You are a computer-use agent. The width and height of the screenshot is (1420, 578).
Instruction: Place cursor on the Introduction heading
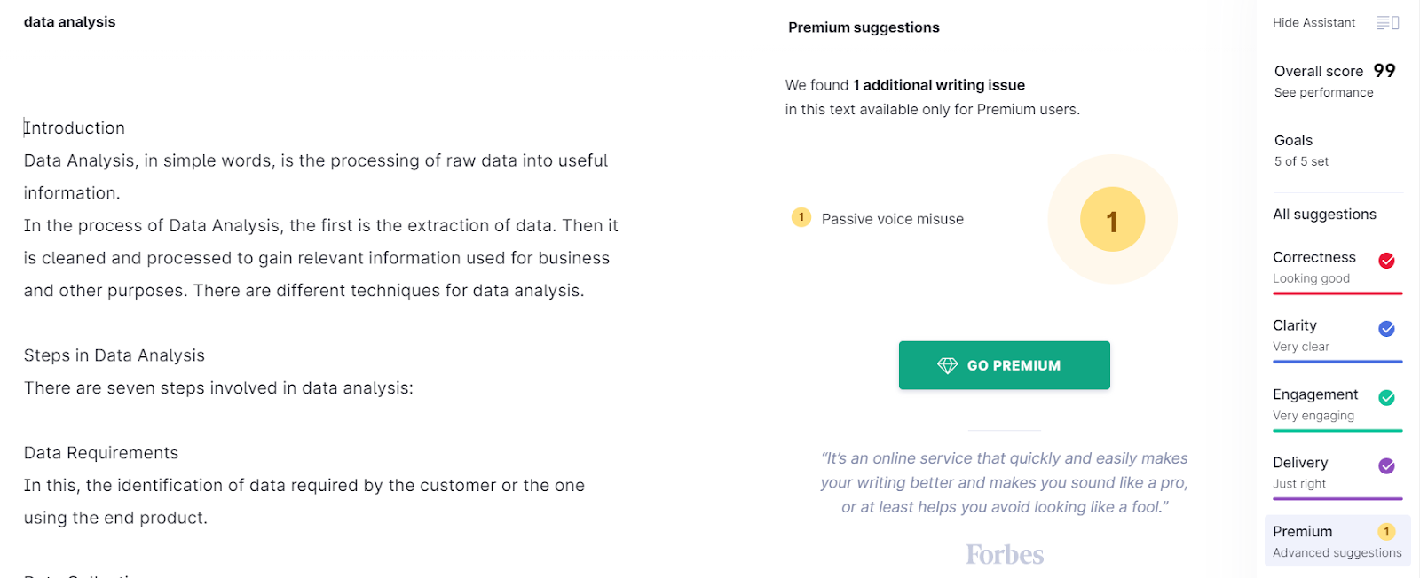tap(75, 129)
